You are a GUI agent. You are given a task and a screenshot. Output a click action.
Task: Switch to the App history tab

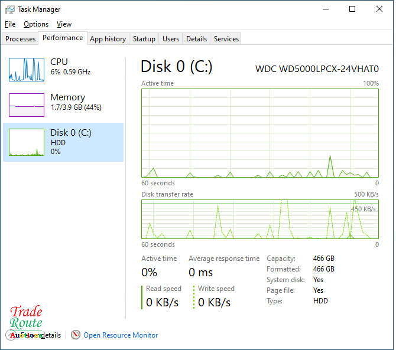[108, 39]
